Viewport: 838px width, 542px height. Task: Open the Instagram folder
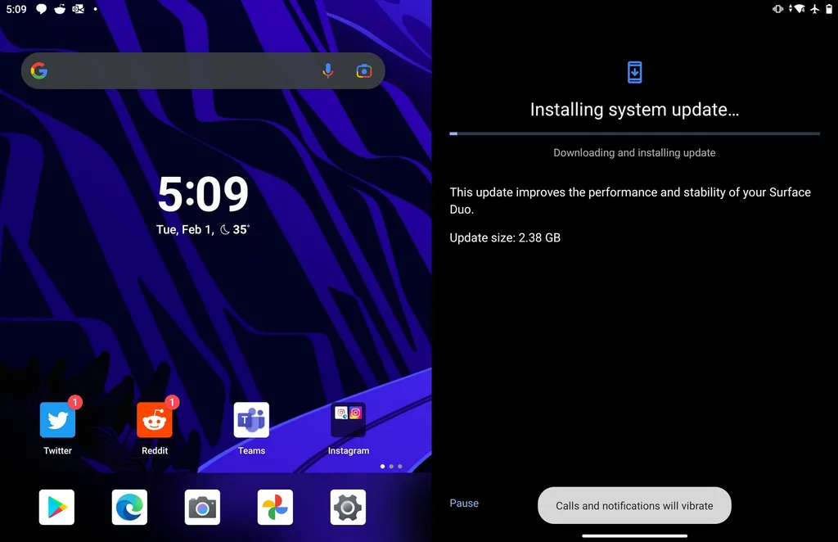coord(348,421)
